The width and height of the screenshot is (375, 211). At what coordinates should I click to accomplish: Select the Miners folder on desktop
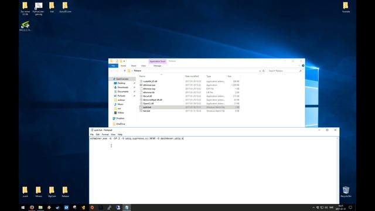tap(39, 192)
